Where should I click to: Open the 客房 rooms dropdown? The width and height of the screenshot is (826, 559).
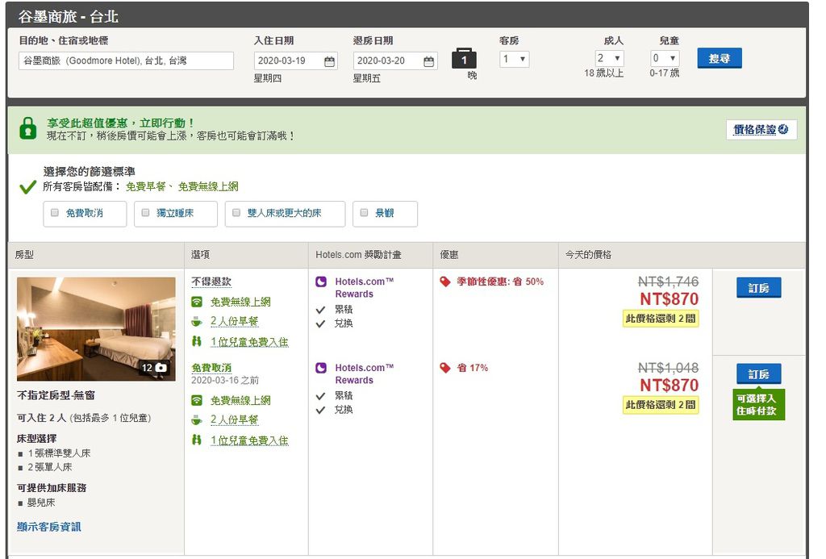click(x=514, y=59)
